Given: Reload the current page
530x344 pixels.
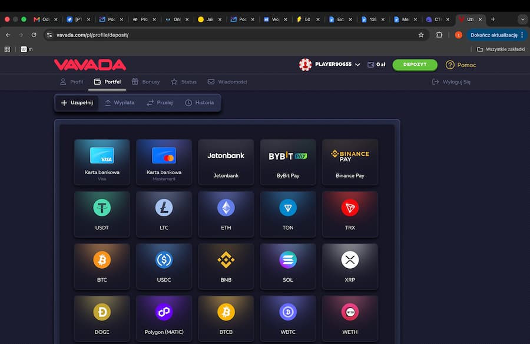Looking at the screenshot, I should pos(34,35).
